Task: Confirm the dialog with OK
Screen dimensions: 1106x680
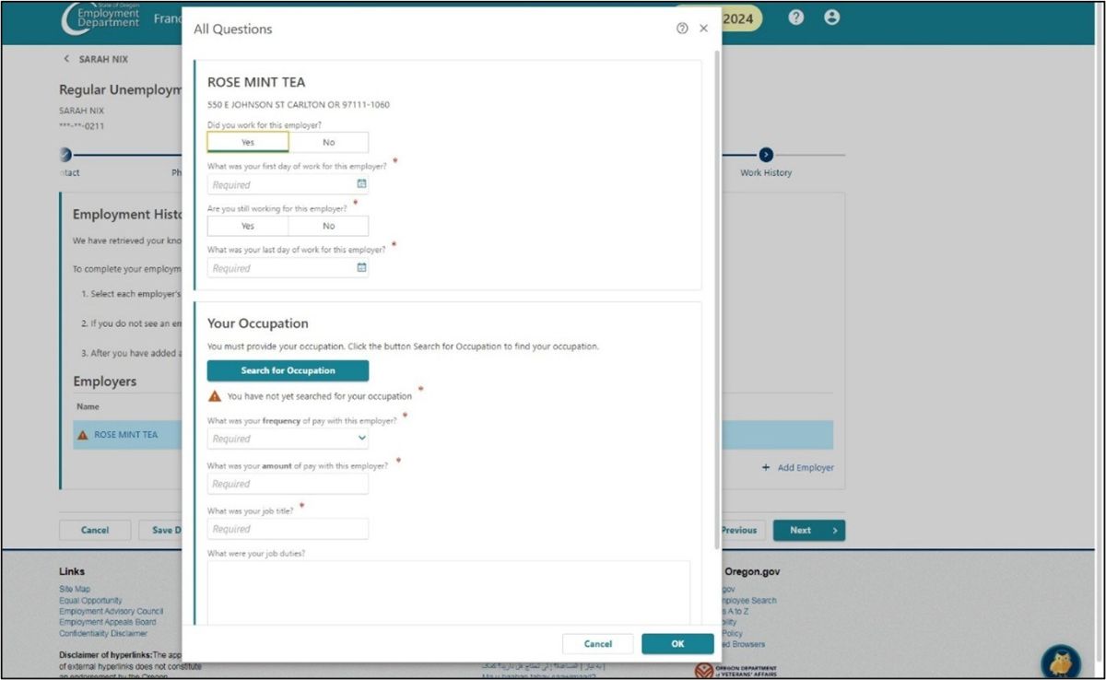Action: coord(677,644)
